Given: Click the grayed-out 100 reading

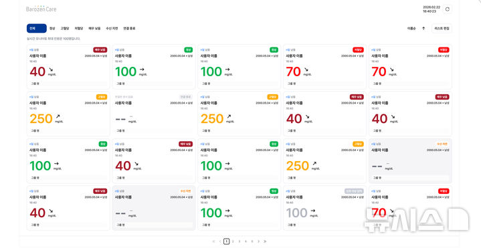Looking at the screenshot, I should [x=296, y=213].
